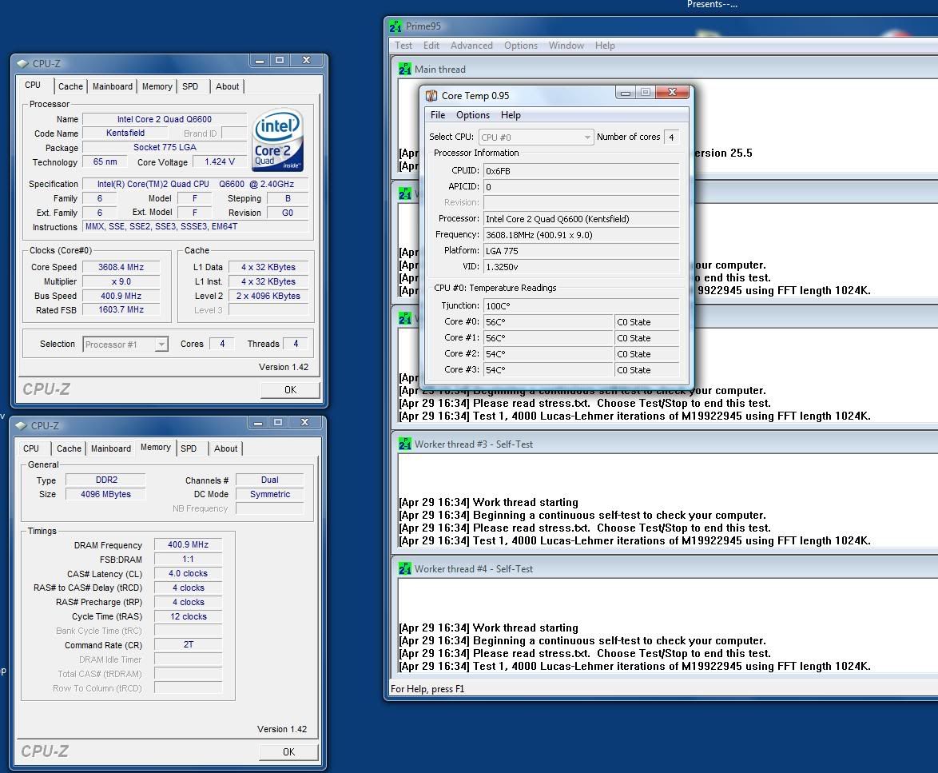Image resolution: width=938 pixels, height=773 pixels.
Task: Click the DRAM Frequency 400.9 MHz value
Action: pos(188,544)
